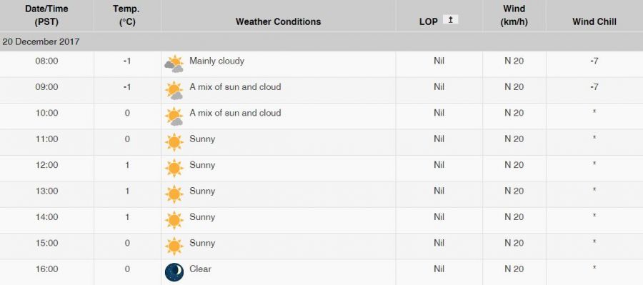Select the Date/Time (PST) column header
643x285 pixels.
pos(46,16)
